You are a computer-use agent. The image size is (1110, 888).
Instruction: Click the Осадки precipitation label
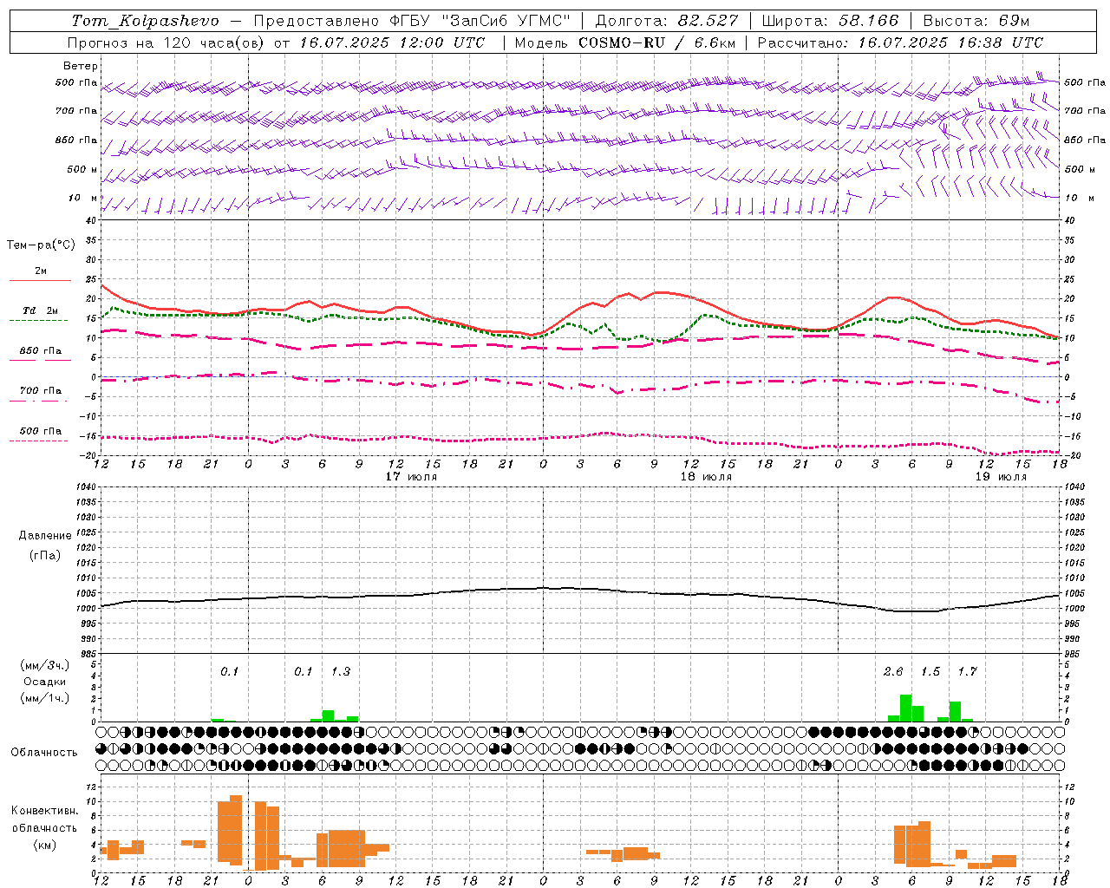(x=45, y=682)
